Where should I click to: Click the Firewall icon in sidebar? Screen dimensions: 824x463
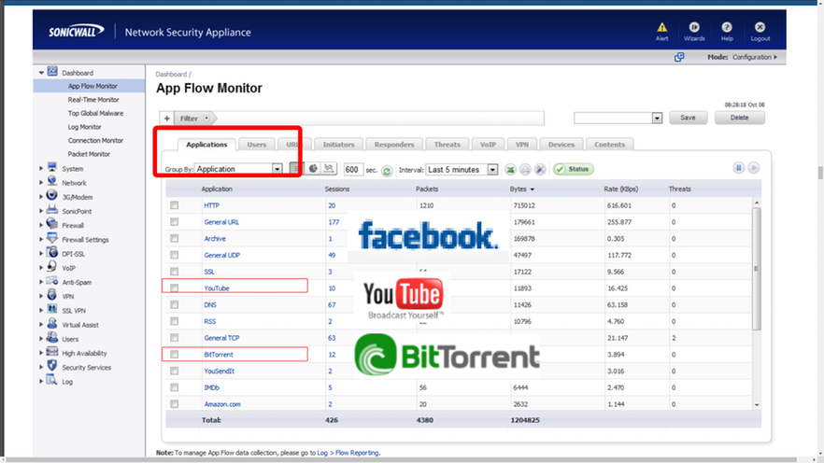click(52, 224)
